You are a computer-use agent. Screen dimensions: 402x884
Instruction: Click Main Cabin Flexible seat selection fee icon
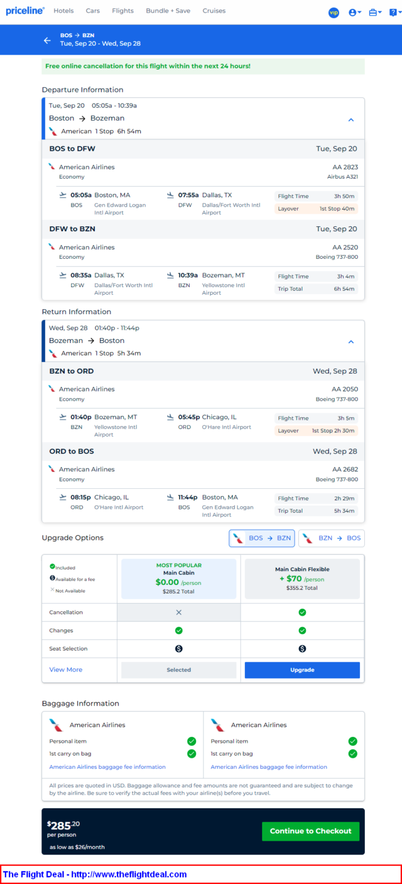302,649
